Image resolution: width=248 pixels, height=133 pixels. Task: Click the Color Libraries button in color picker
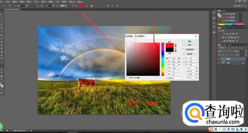pos(190,54)
